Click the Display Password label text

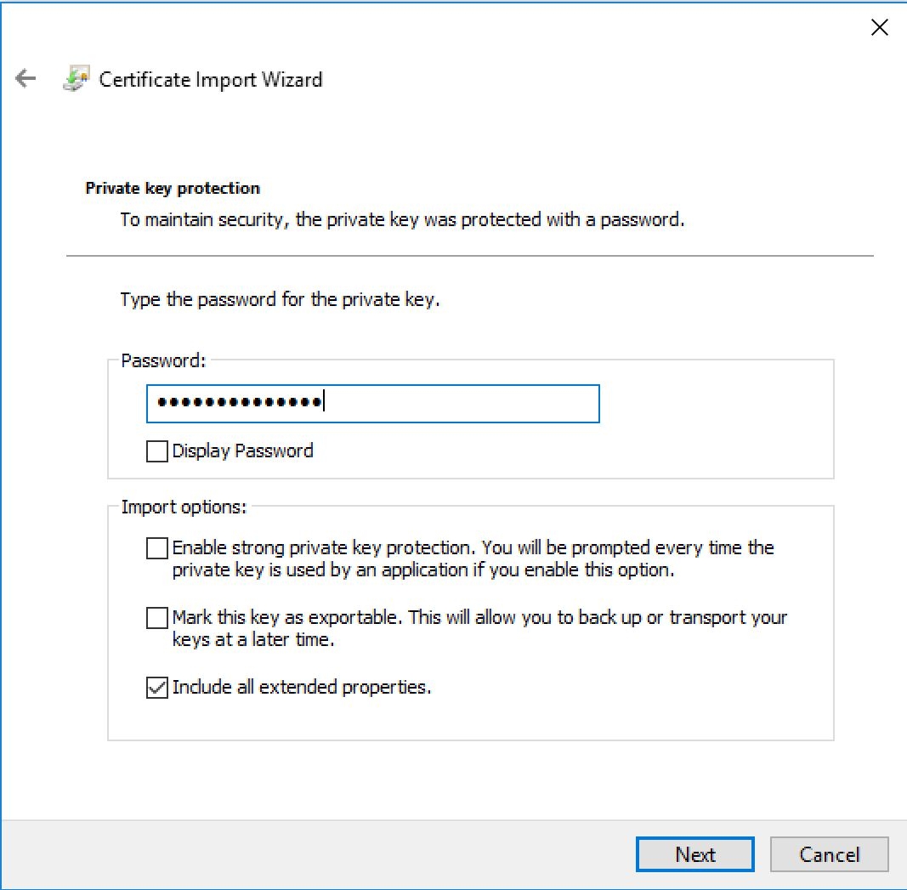point(243,451)
